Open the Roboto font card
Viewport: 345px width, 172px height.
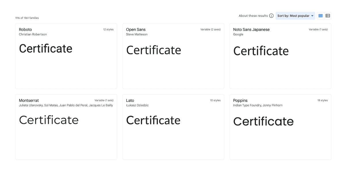tap(66, 56)
